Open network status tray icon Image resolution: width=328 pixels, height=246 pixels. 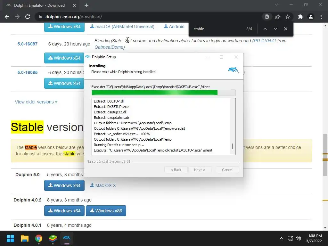tap(290, 238)
